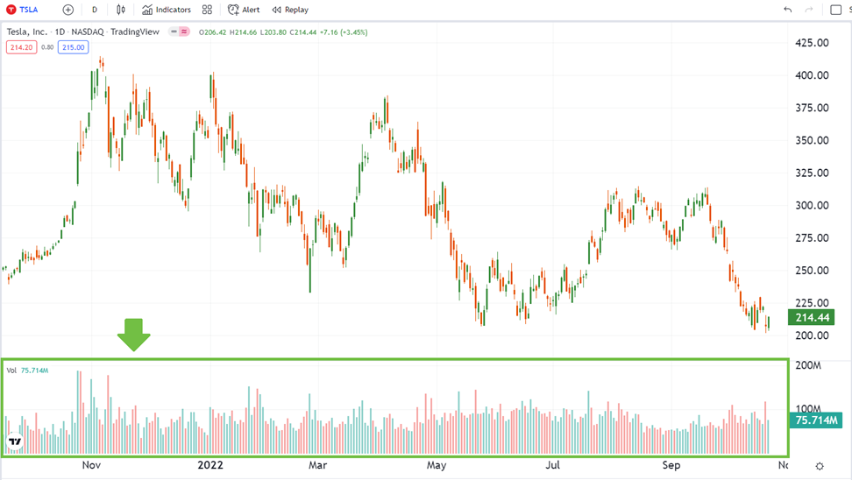Viewport: 852px width, 480px height.
Task: Create a new Alert
Action: 244,10
